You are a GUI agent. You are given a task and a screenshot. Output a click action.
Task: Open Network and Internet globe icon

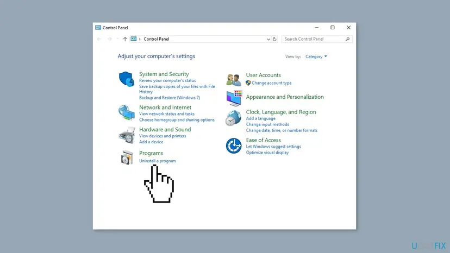click(x=126, y=112)
